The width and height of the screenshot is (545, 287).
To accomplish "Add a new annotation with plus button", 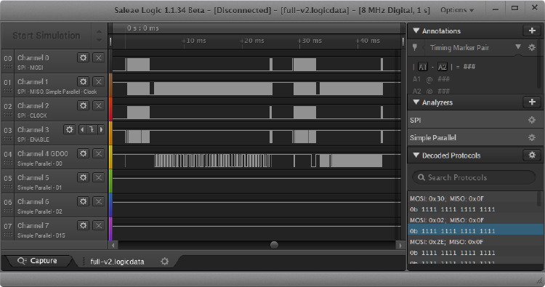I will [x=532, y=31].
